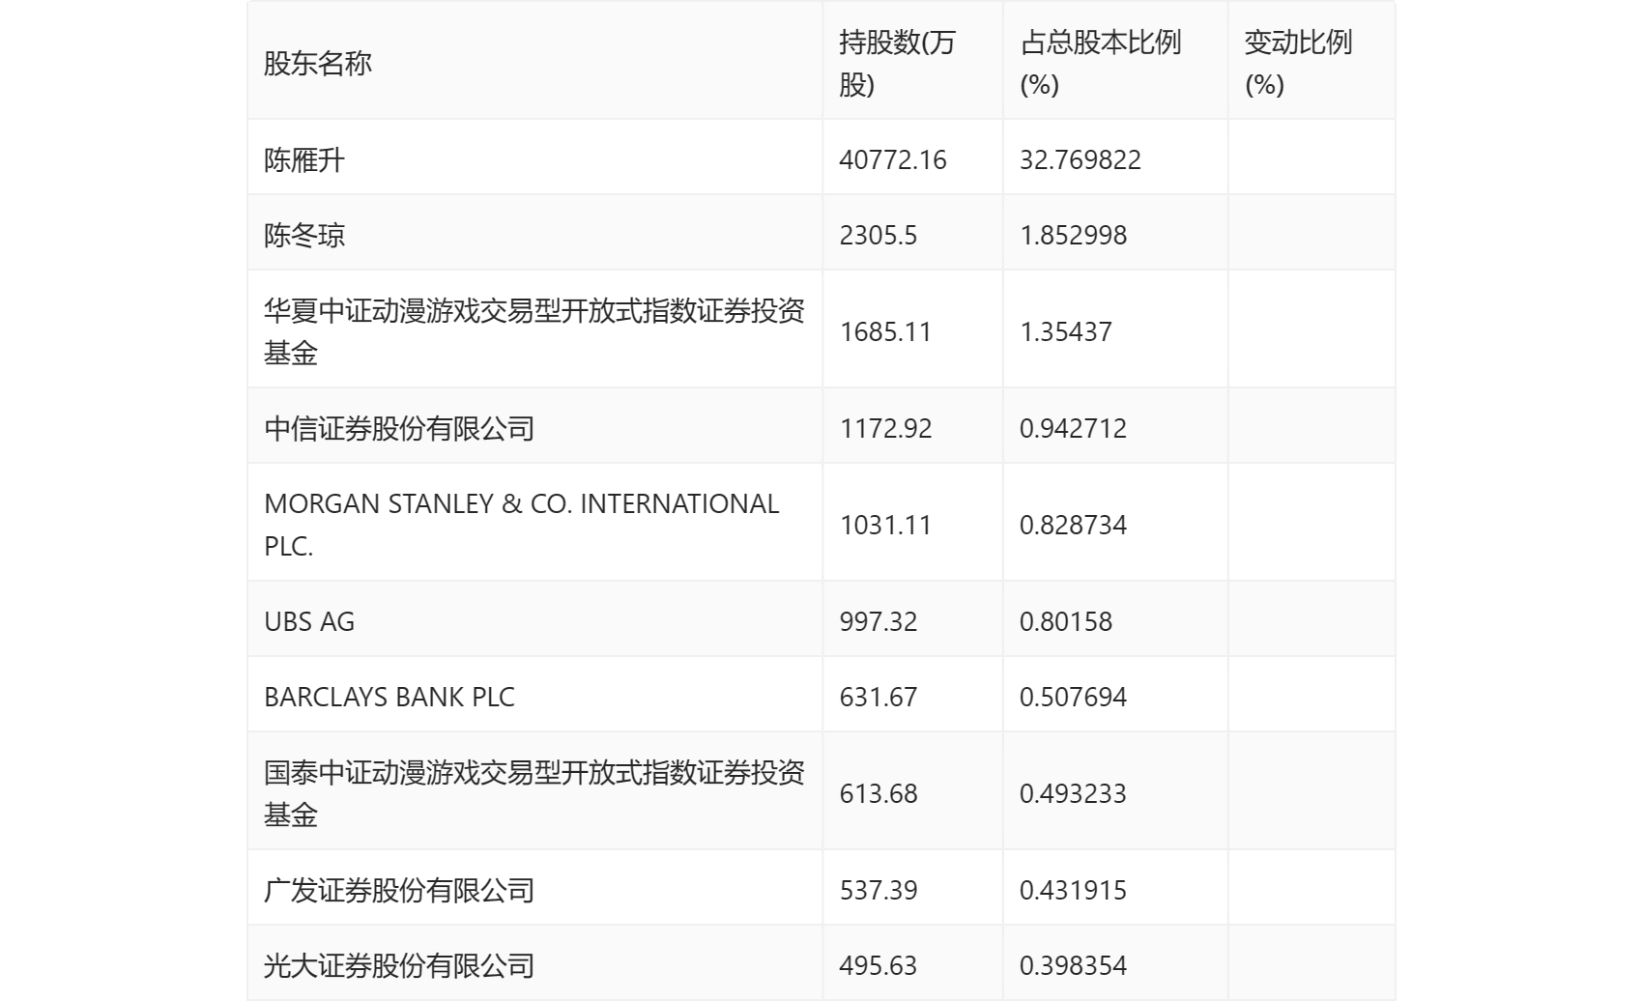Select percentage 0.431915

click(1074, 890)
